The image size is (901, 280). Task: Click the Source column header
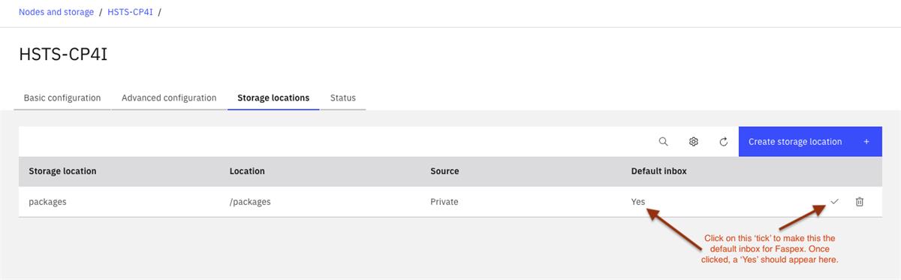[444, 171]
